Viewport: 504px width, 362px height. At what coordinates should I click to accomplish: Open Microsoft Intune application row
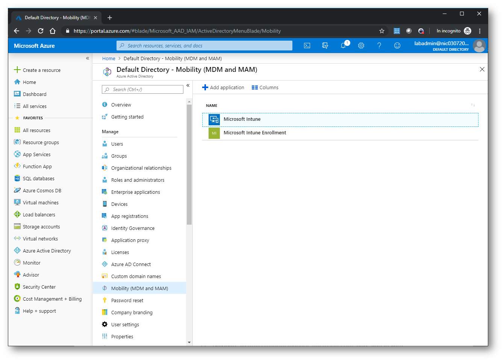pyautogui.click(x=340, y=119)
